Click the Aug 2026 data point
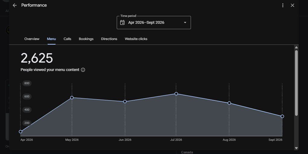This screenshot has height=154, width=308. [229, 103]
